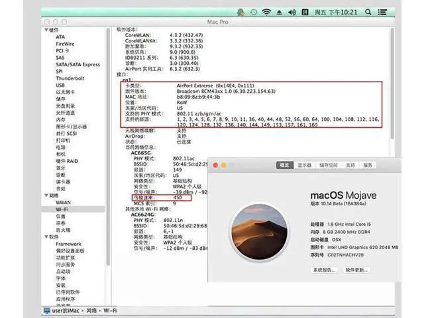Select Thunderbolt in hardware list
The width and height of the screenshot is (424, 318).
click(70, 78)
